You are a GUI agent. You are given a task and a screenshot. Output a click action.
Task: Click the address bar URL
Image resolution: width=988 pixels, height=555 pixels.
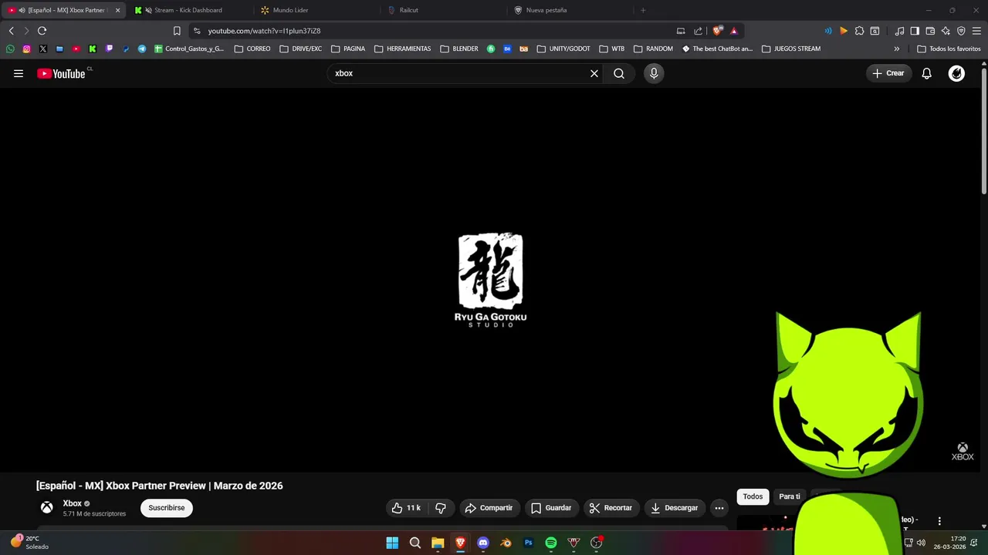[x=264, y=31]
